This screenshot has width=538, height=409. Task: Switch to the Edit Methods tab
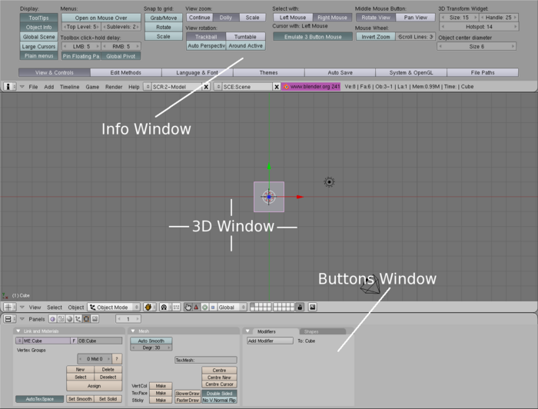click(125, 72)
